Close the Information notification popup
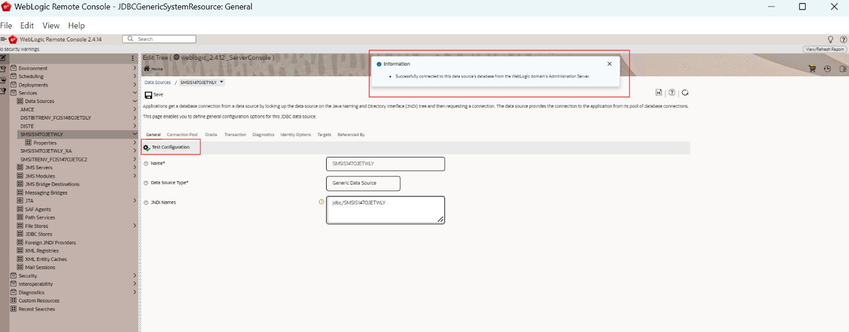Viewport: 849px width, 332px height. click(609, 64)
